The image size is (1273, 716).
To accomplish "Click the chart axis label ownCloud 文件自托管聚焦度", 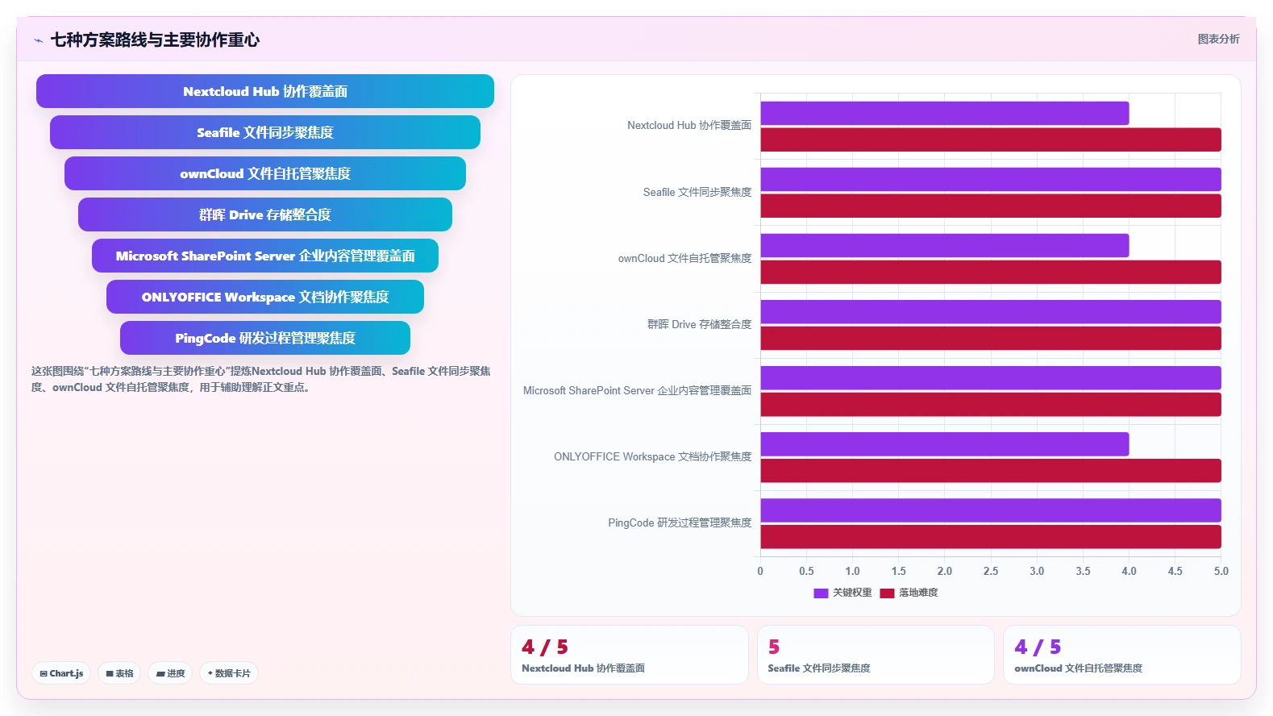I will click(685, 258).
